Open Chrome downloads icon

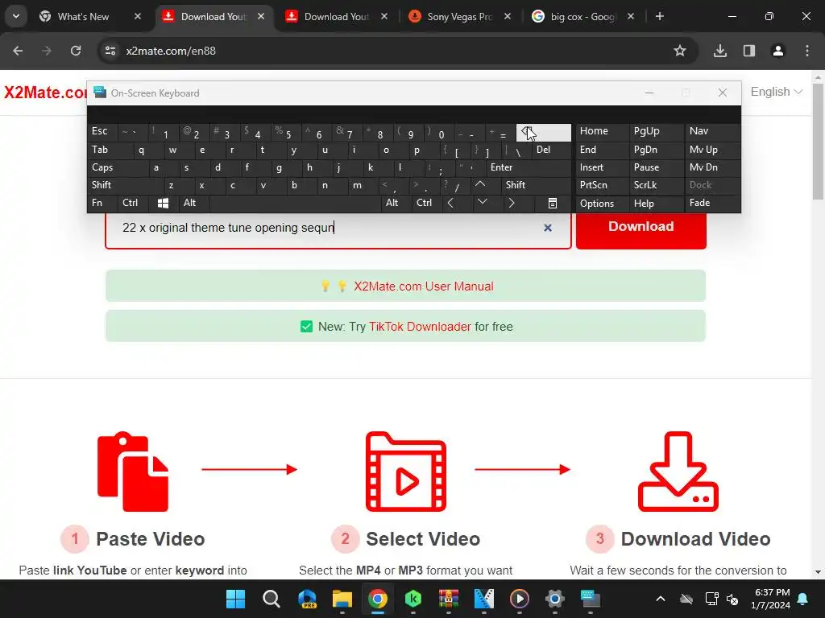[x=720, y=51]
